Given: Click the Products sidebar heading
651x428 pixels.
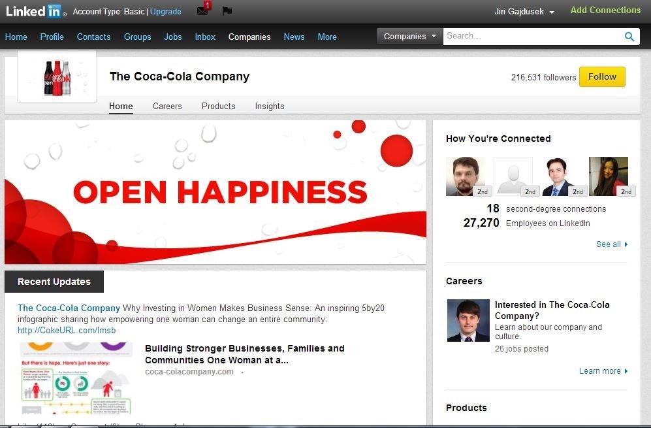Looking at the screenshot, I should pos(466,408).
